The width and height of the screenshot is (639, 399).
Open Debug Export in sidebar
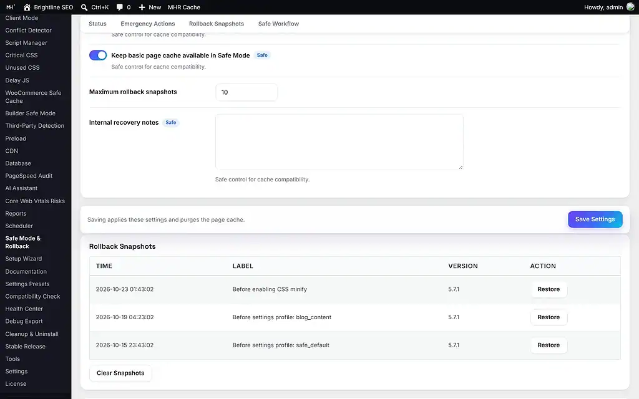point(24,321)
